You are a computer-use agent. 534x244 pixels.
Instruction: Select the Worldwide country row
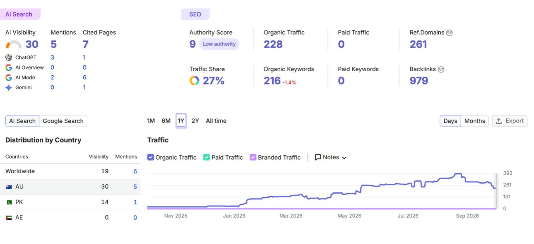tap(70, 171)
